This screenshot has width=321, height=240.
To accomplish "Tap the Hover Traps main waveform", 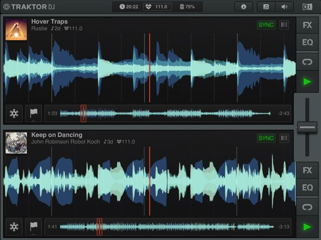I will pyautogui.click(x=150, y=68).
